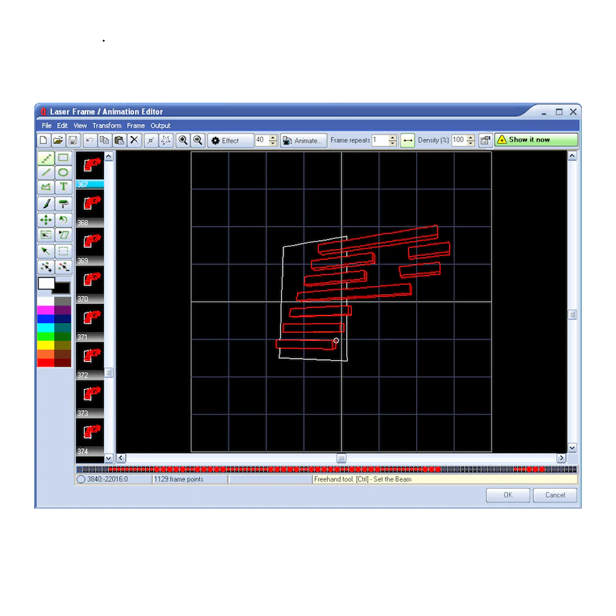This screenshot has height=616, width=616.
Task: Toggle the dashed rectangle selection tool
Action: coord(64,251)
